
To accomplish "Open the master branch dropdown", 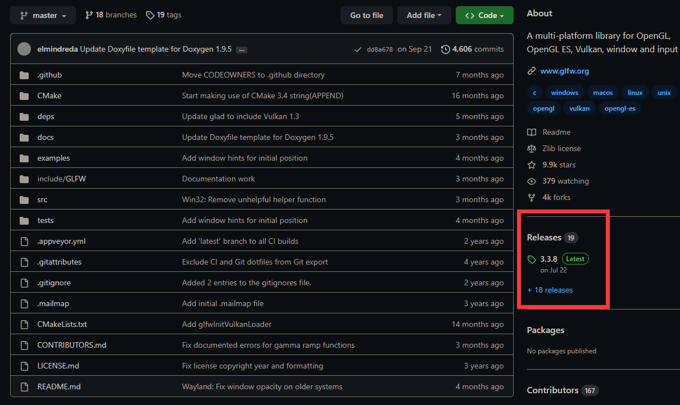I will click(x=43, y=15).
